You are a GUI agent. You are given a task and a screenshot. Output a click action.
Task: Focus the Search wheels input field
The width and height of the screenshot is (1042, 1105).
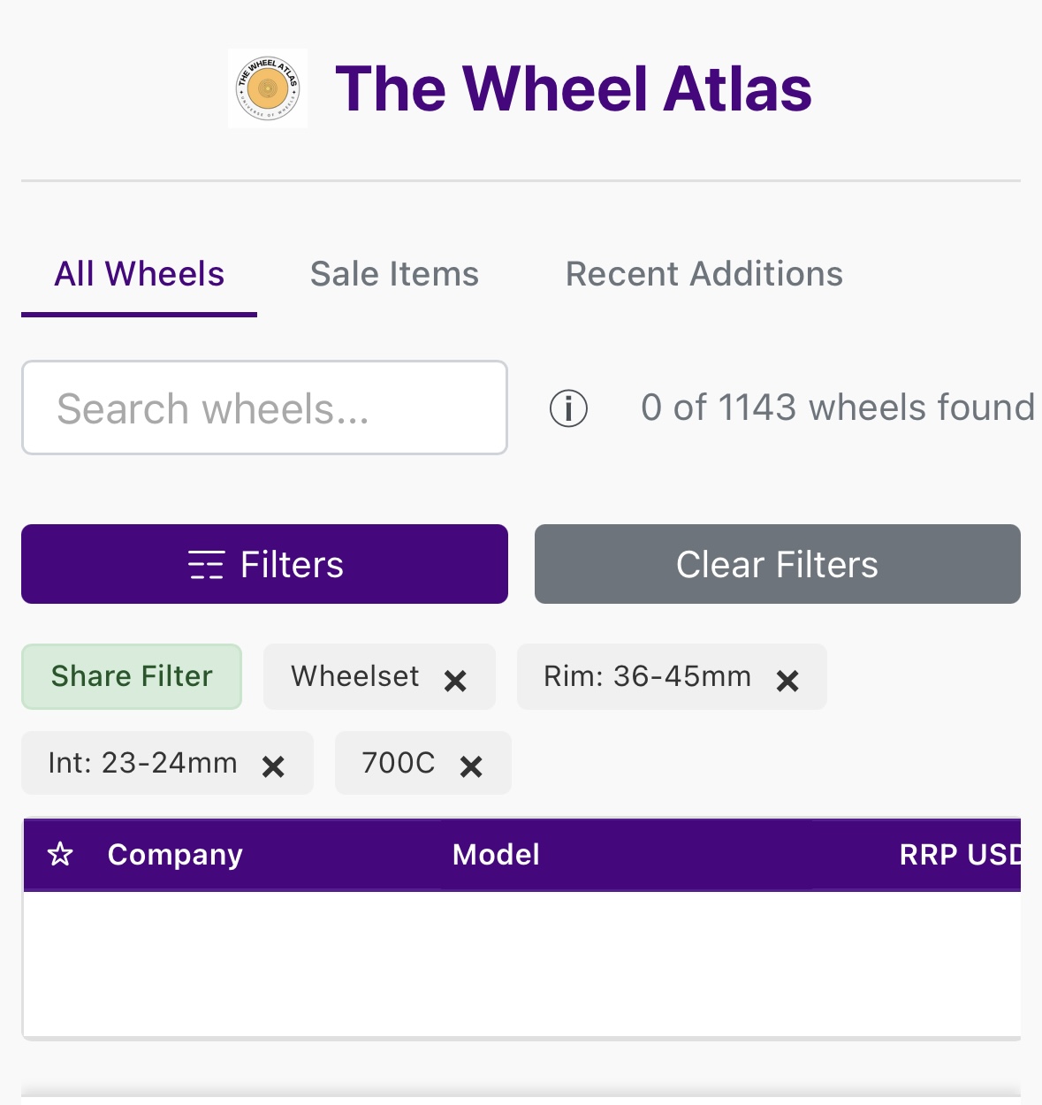pyautogui.click(x=264, y=408)
